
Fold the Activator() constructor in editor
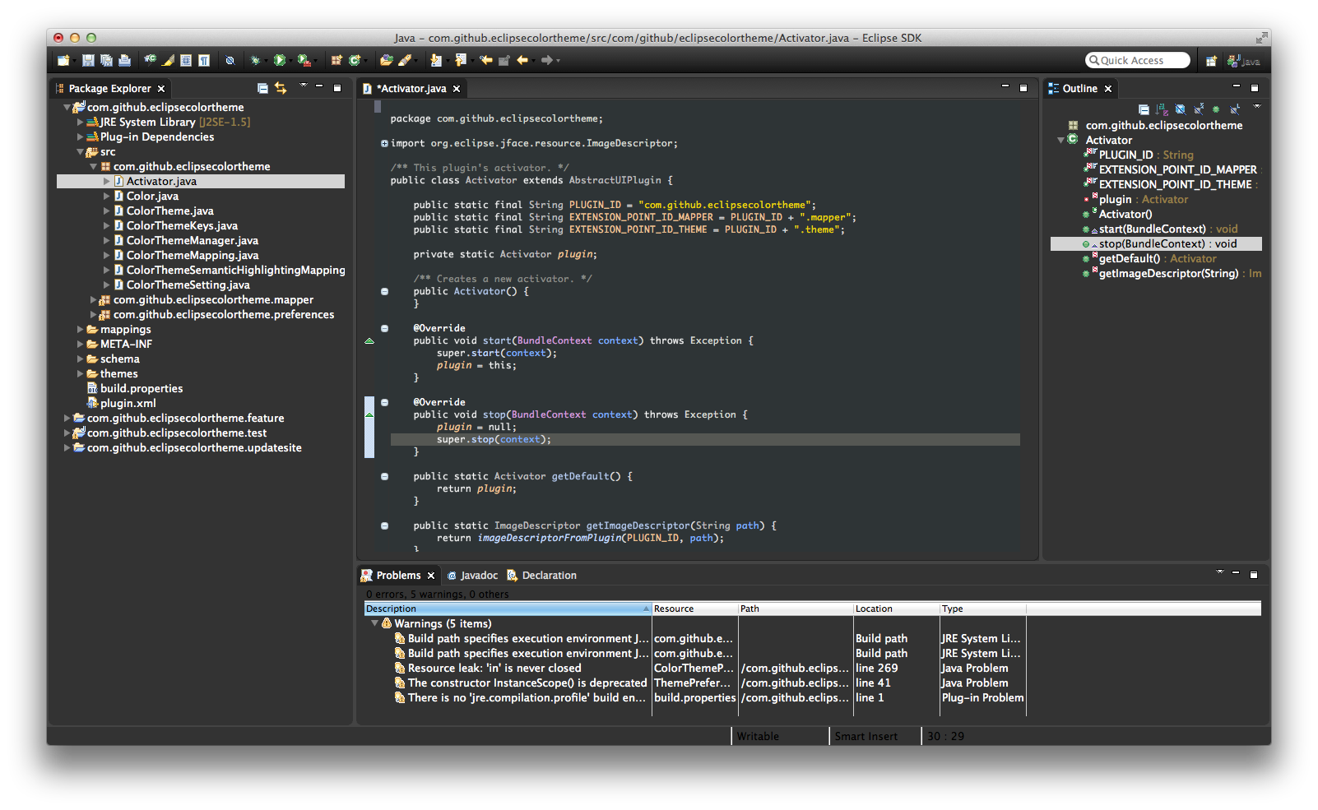click(384, 291)
